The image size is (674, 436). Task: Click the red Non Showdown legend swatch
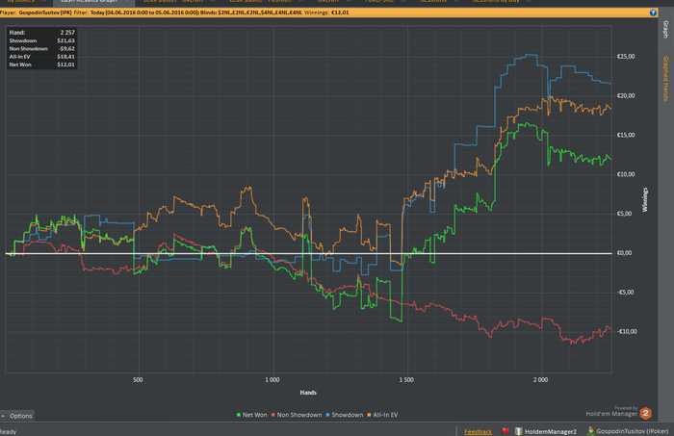coord(272,415)
